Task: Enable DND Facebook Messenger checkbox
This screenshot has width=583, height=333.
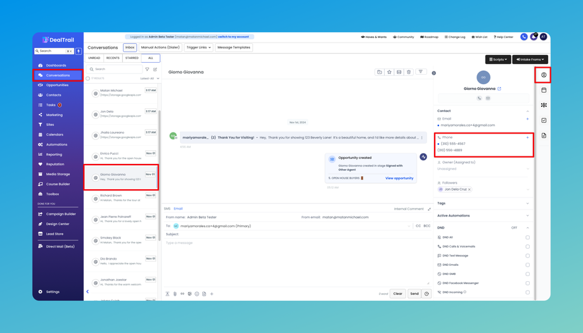Action: (x=528, y=283)
